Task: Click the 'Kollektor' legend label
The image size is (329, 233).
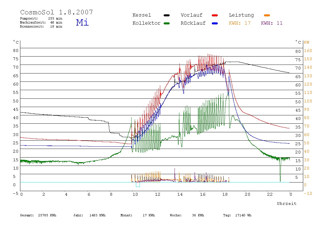Action: (146, 23)
